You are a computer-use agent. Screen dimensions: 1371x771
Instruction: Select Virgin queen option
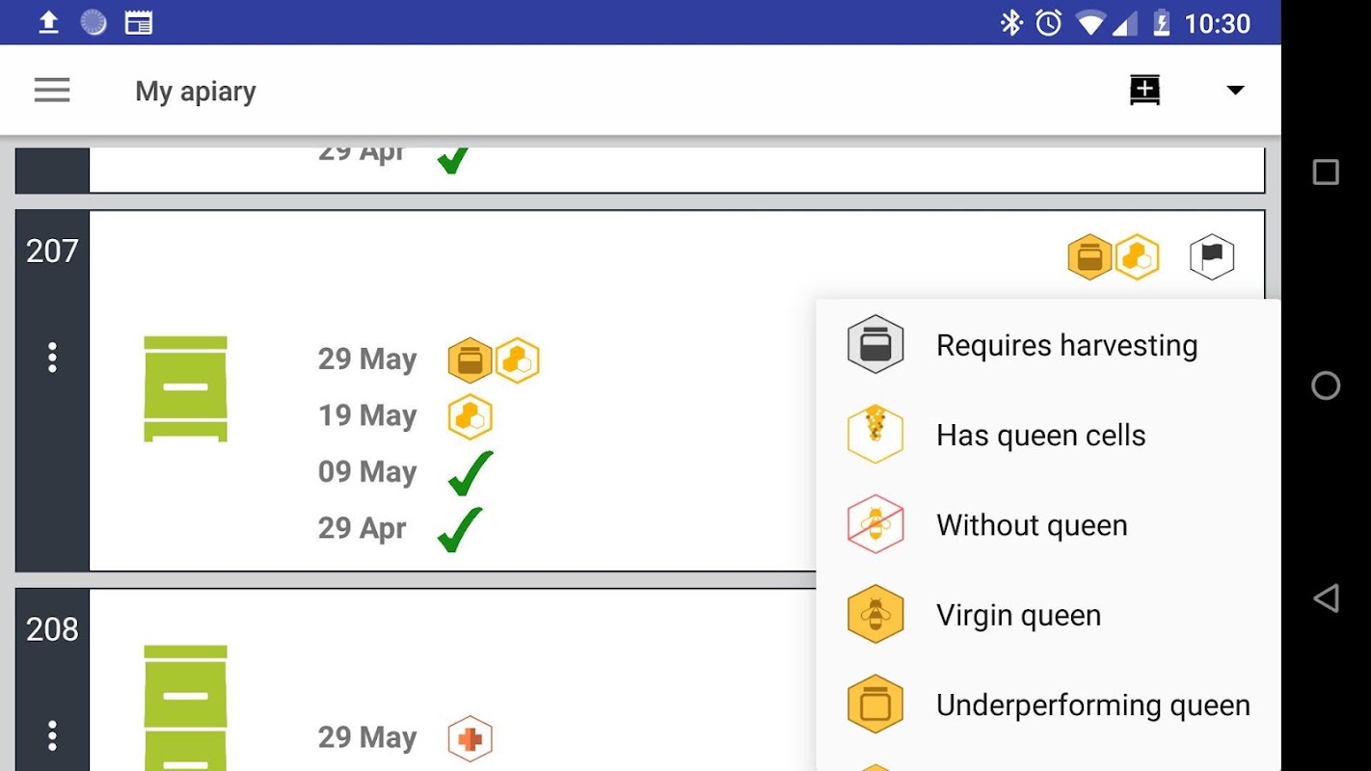point(1049,615)
